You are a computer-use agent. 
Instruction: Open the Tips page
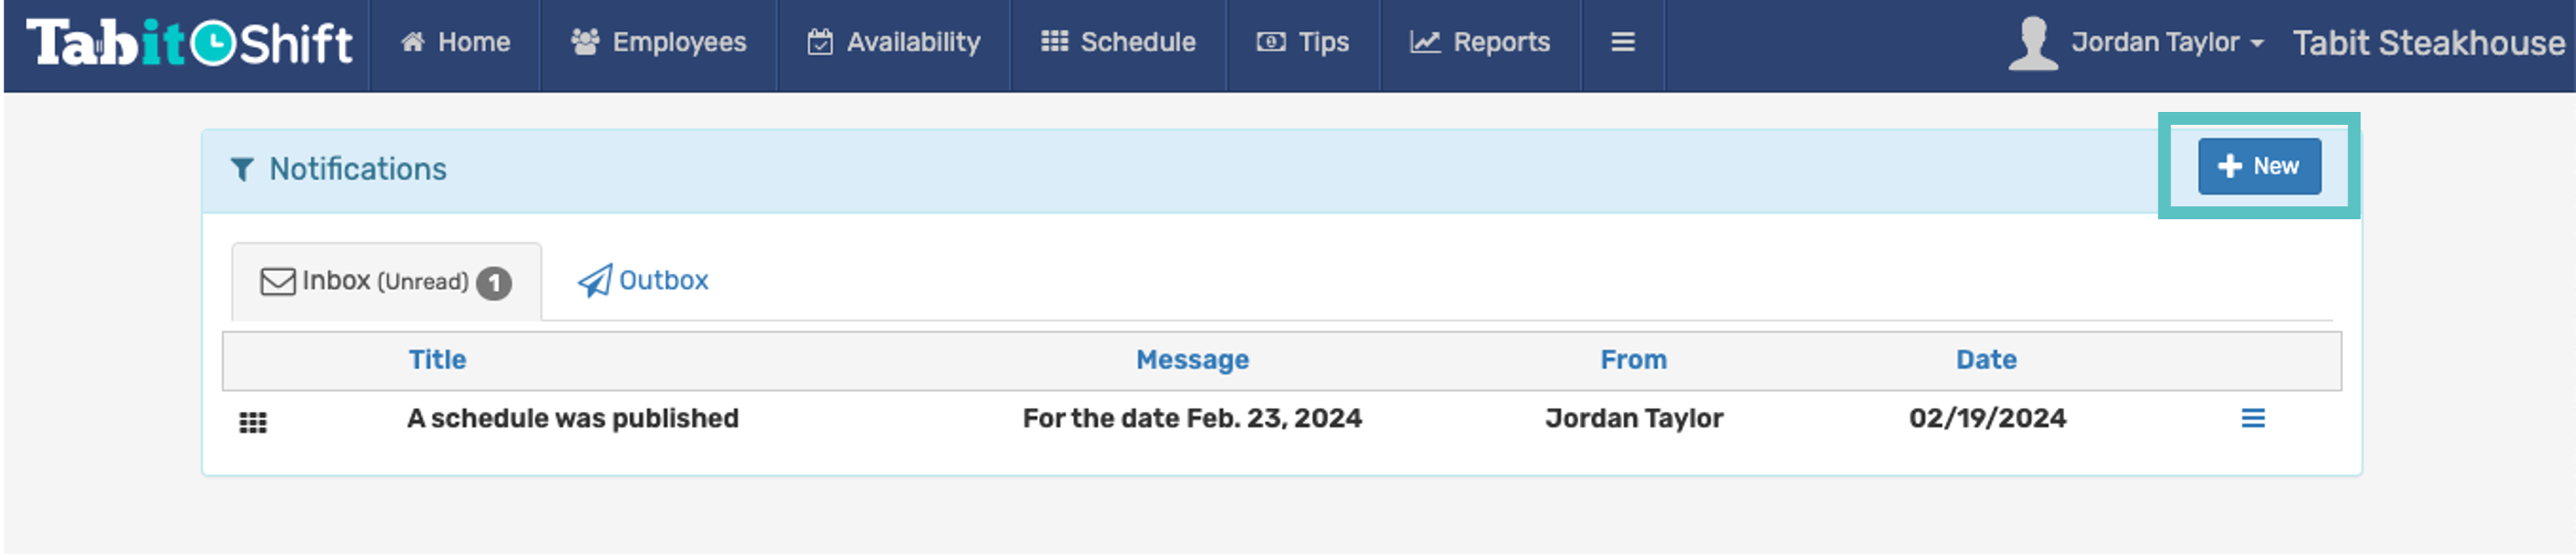(1303, 42)
